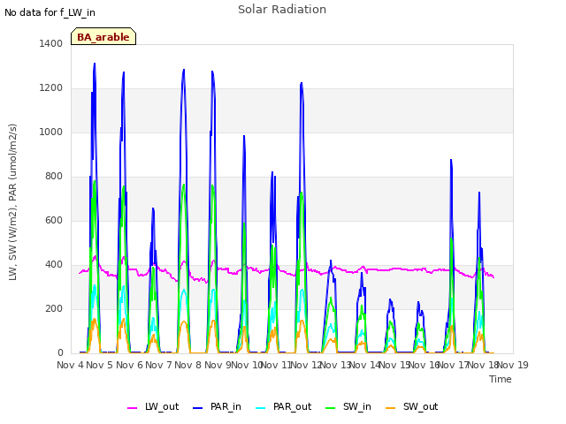The image size is (566, 424).
Task: Click the 1200 y-axis tick label
Action: (51, 87)
